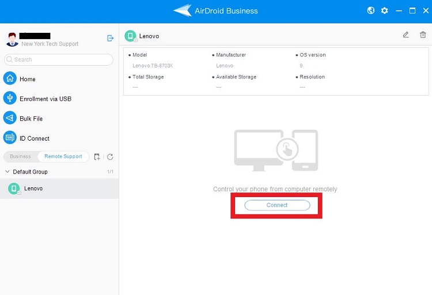Image resolution: width=432 pixels, height=295 pixels.
Task: Click the ID Connect icon
Action: 10,138
